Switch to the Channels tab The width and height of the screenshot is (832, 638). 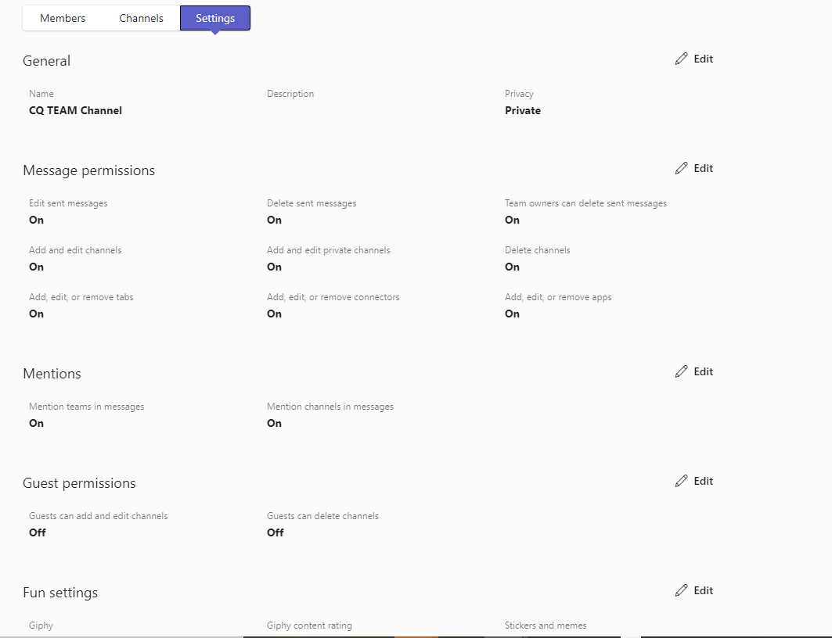(141, 17)
